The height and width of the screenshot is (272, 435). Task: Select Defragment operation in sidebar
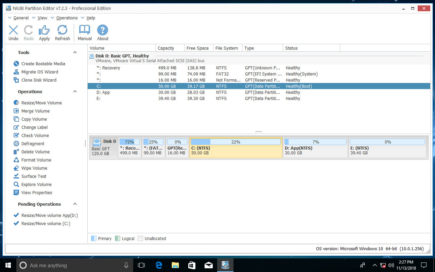point(33,143)
